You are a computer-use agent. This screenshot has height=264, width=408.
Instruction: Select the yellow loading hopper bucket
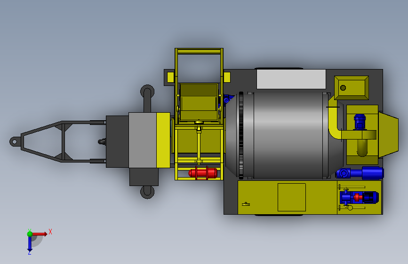click(x=200, y=102)
